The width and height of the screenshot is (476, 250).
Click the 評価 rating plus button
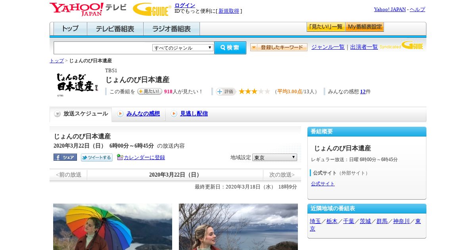pos(226,92)
